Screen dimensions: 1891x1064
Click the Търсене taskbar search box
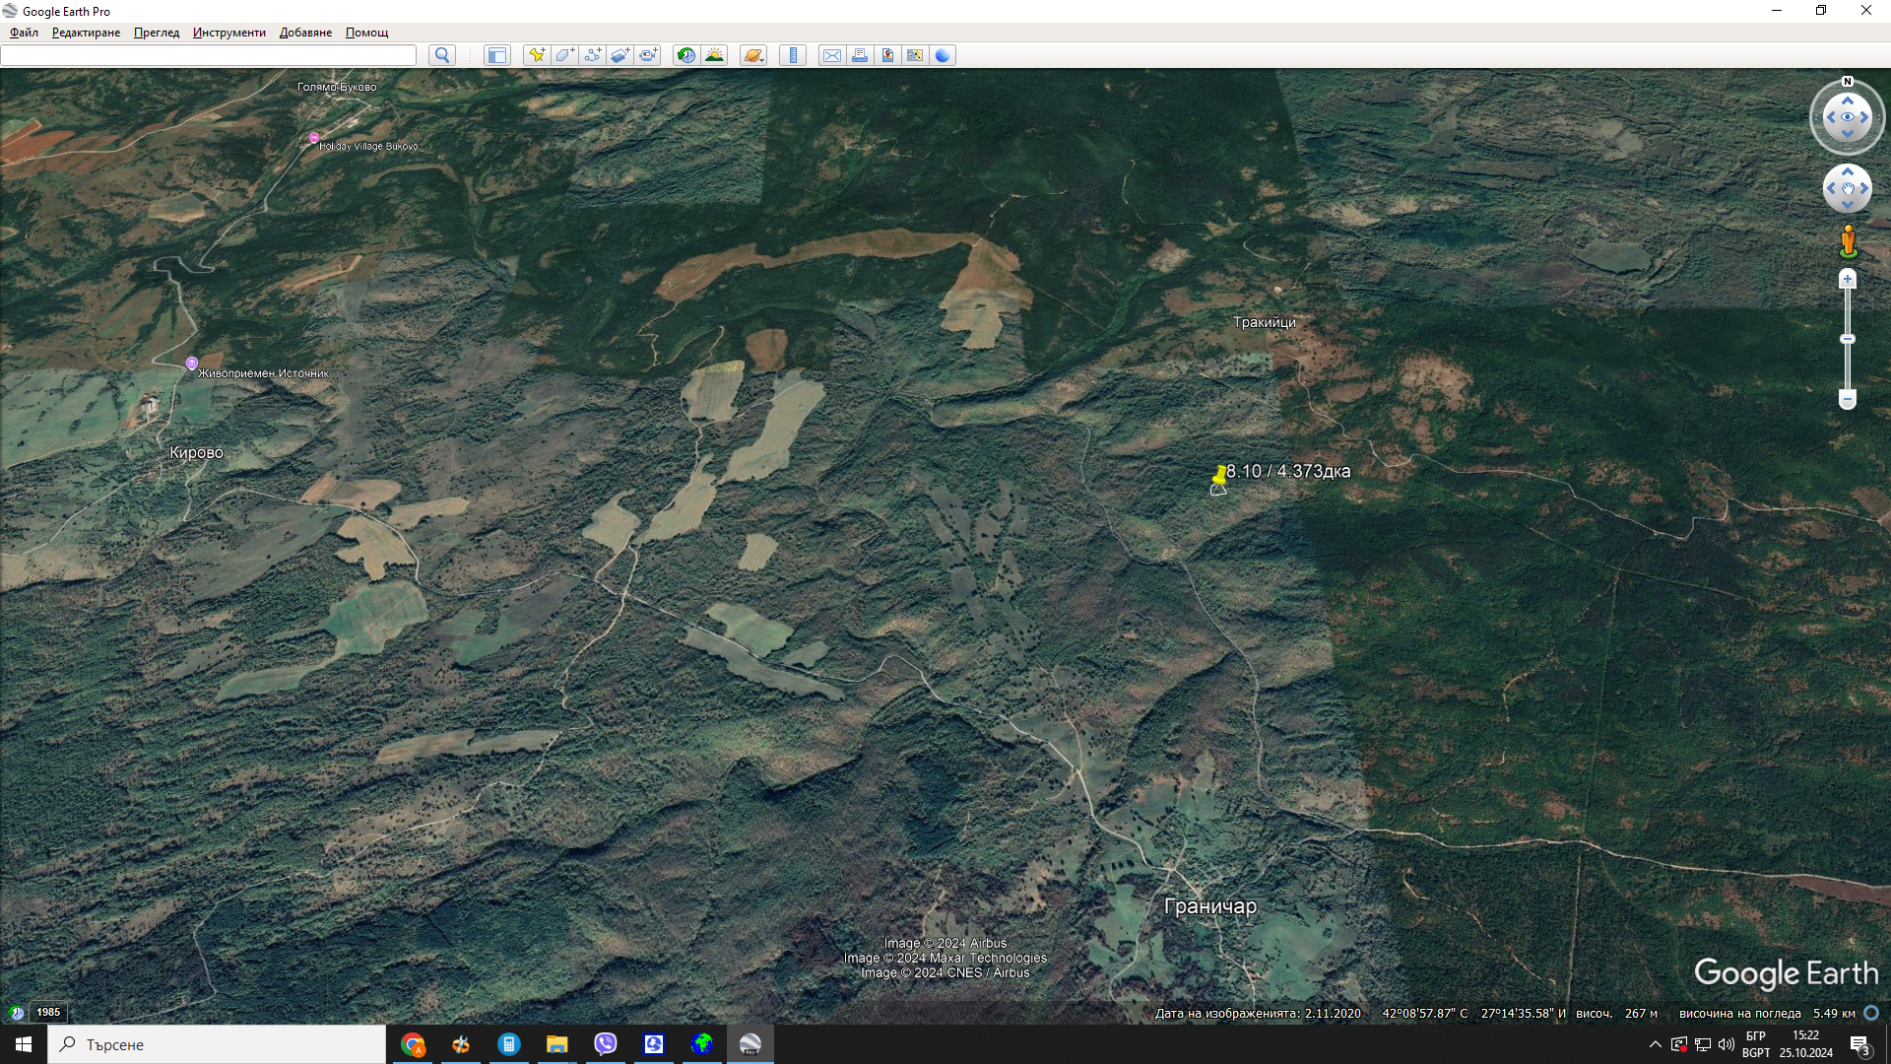point(217,1044)
